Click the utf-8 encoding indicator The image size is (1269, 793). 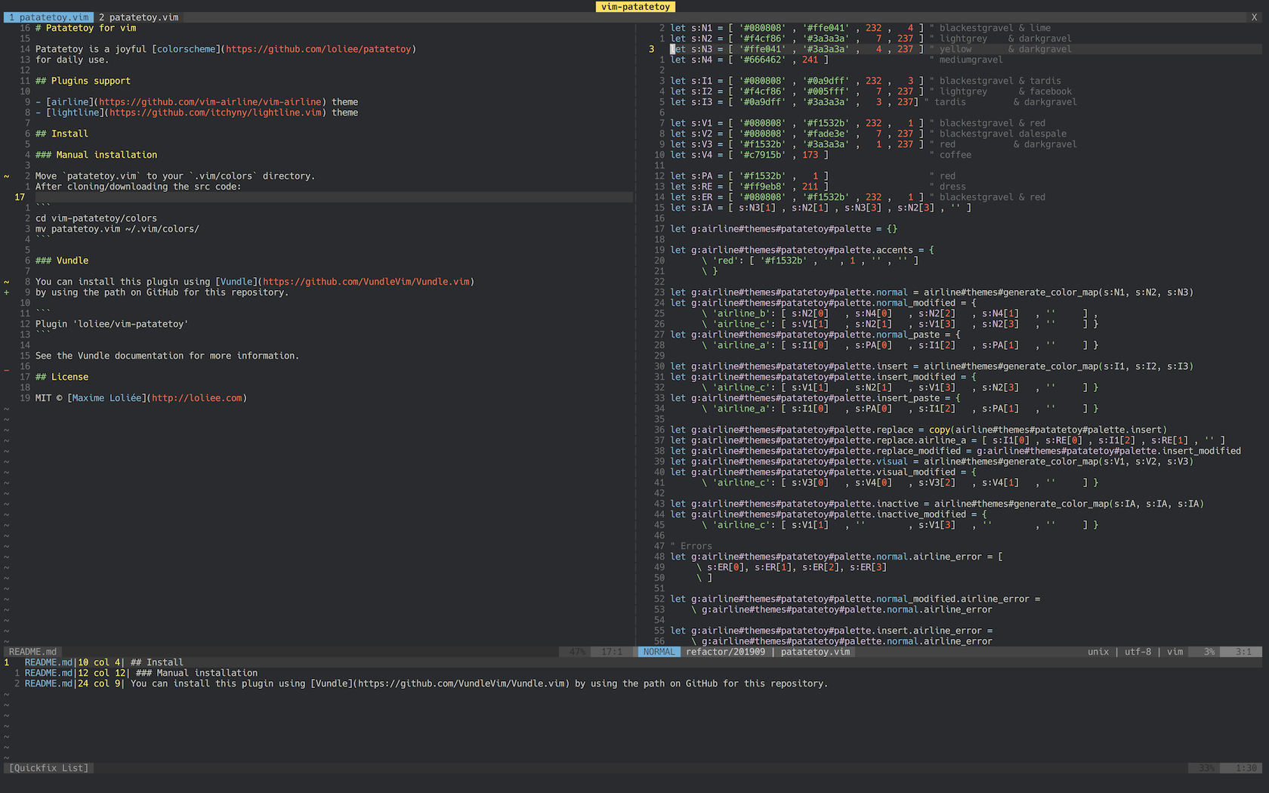point(1138,652)
